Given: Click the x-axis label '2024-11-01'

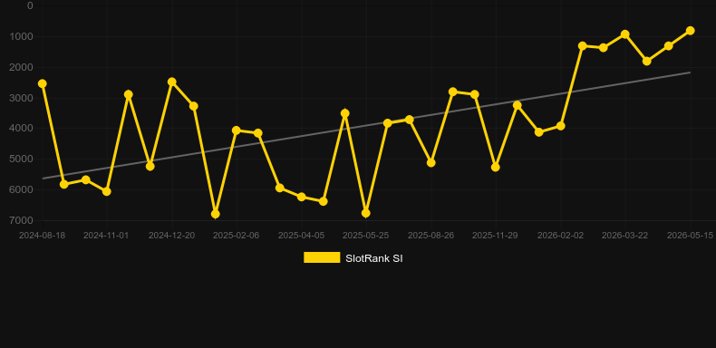Looking at the screenshot, I should coord(106,236).
